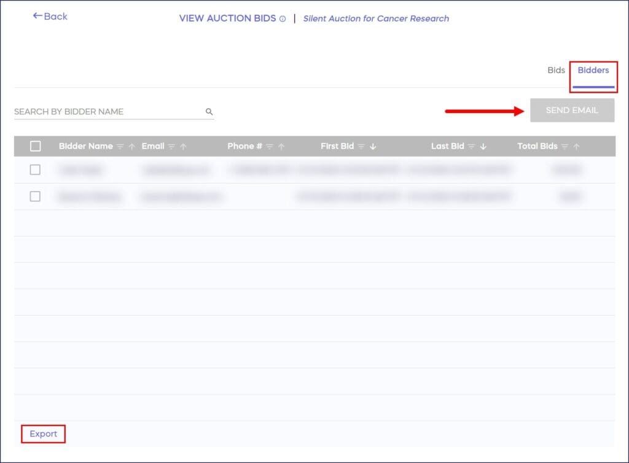This screenshot has height=463, width=629.
Task: Click the magnifying glass search icon
Action: point(209,112)
